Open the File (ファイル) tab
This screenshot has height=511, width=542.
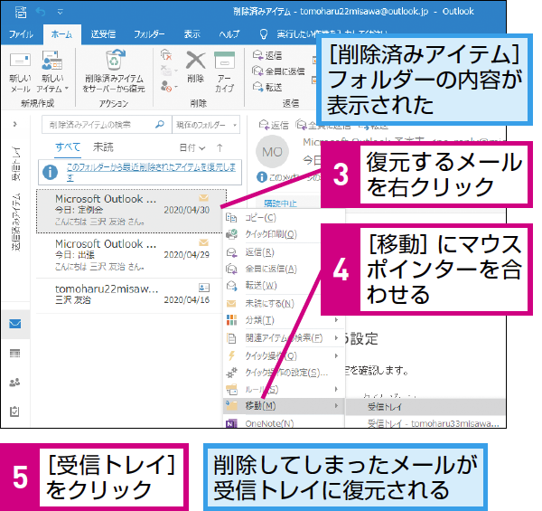[x=21, y=34]
